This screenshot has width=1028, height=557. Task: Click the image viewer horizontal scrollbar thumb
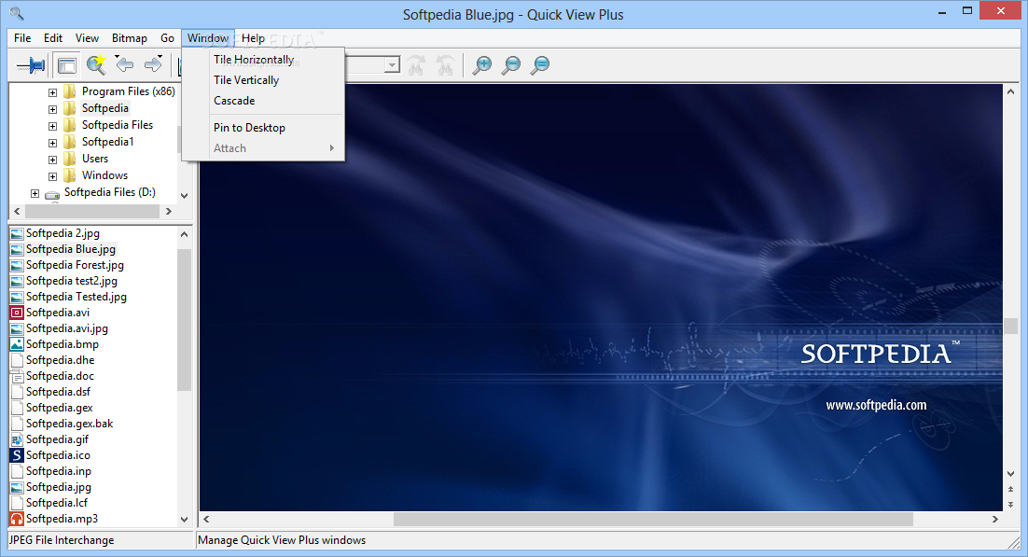pos(653,519)
